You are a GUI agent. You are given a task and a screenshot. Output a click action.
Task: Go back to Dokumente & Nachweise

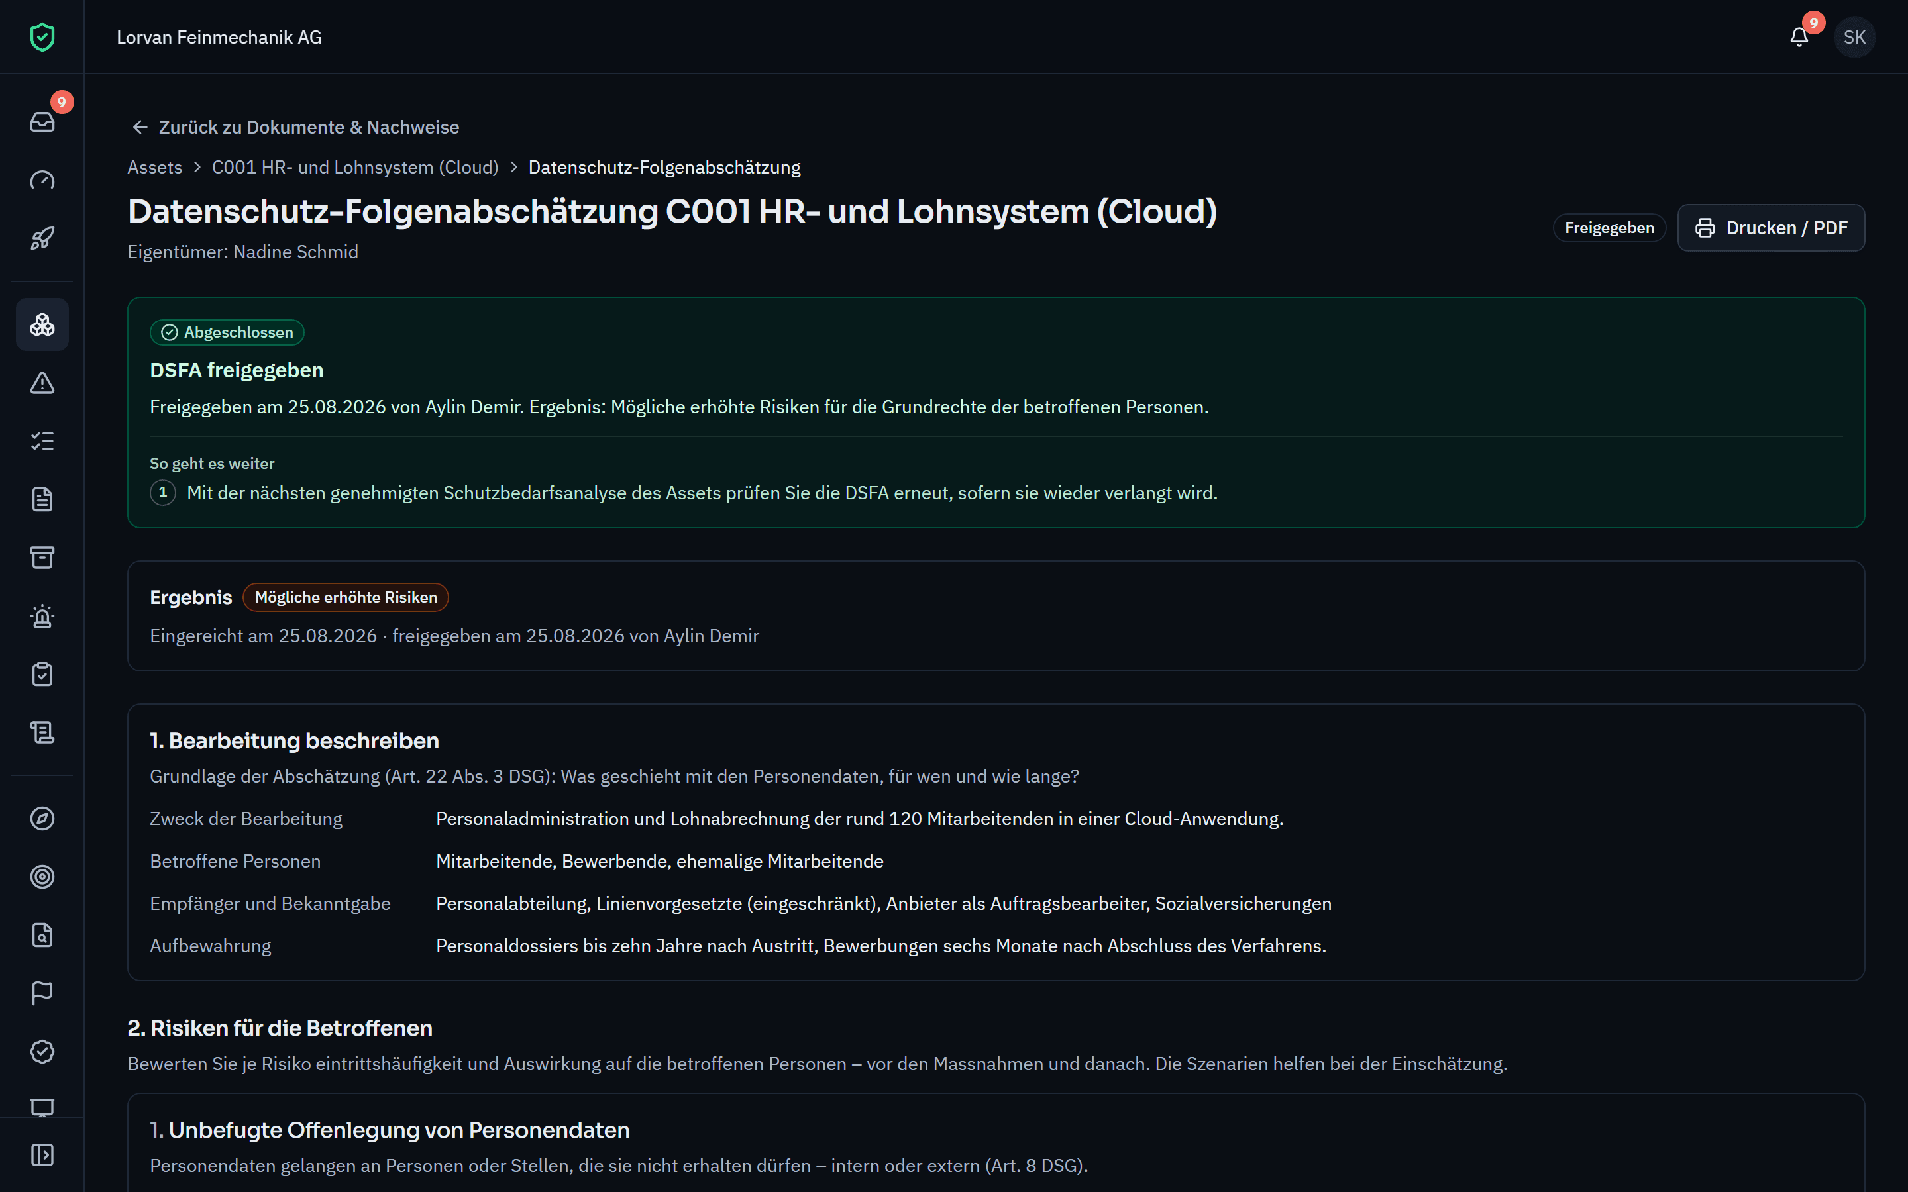coord(295,127)
